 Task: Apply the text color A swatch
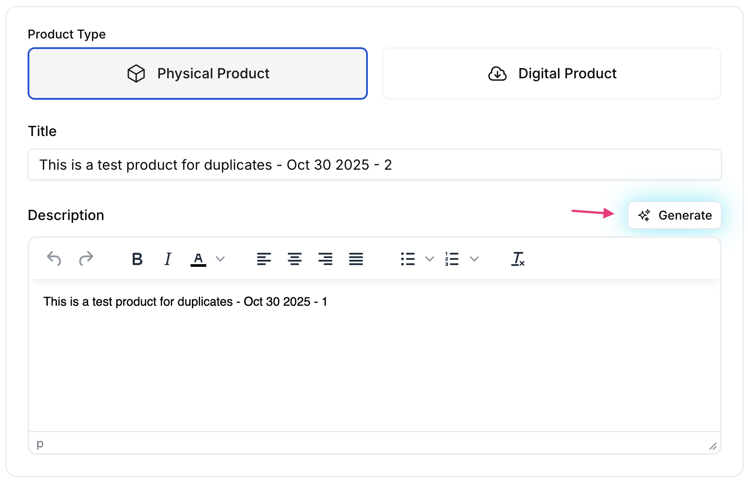pos(198,259)
